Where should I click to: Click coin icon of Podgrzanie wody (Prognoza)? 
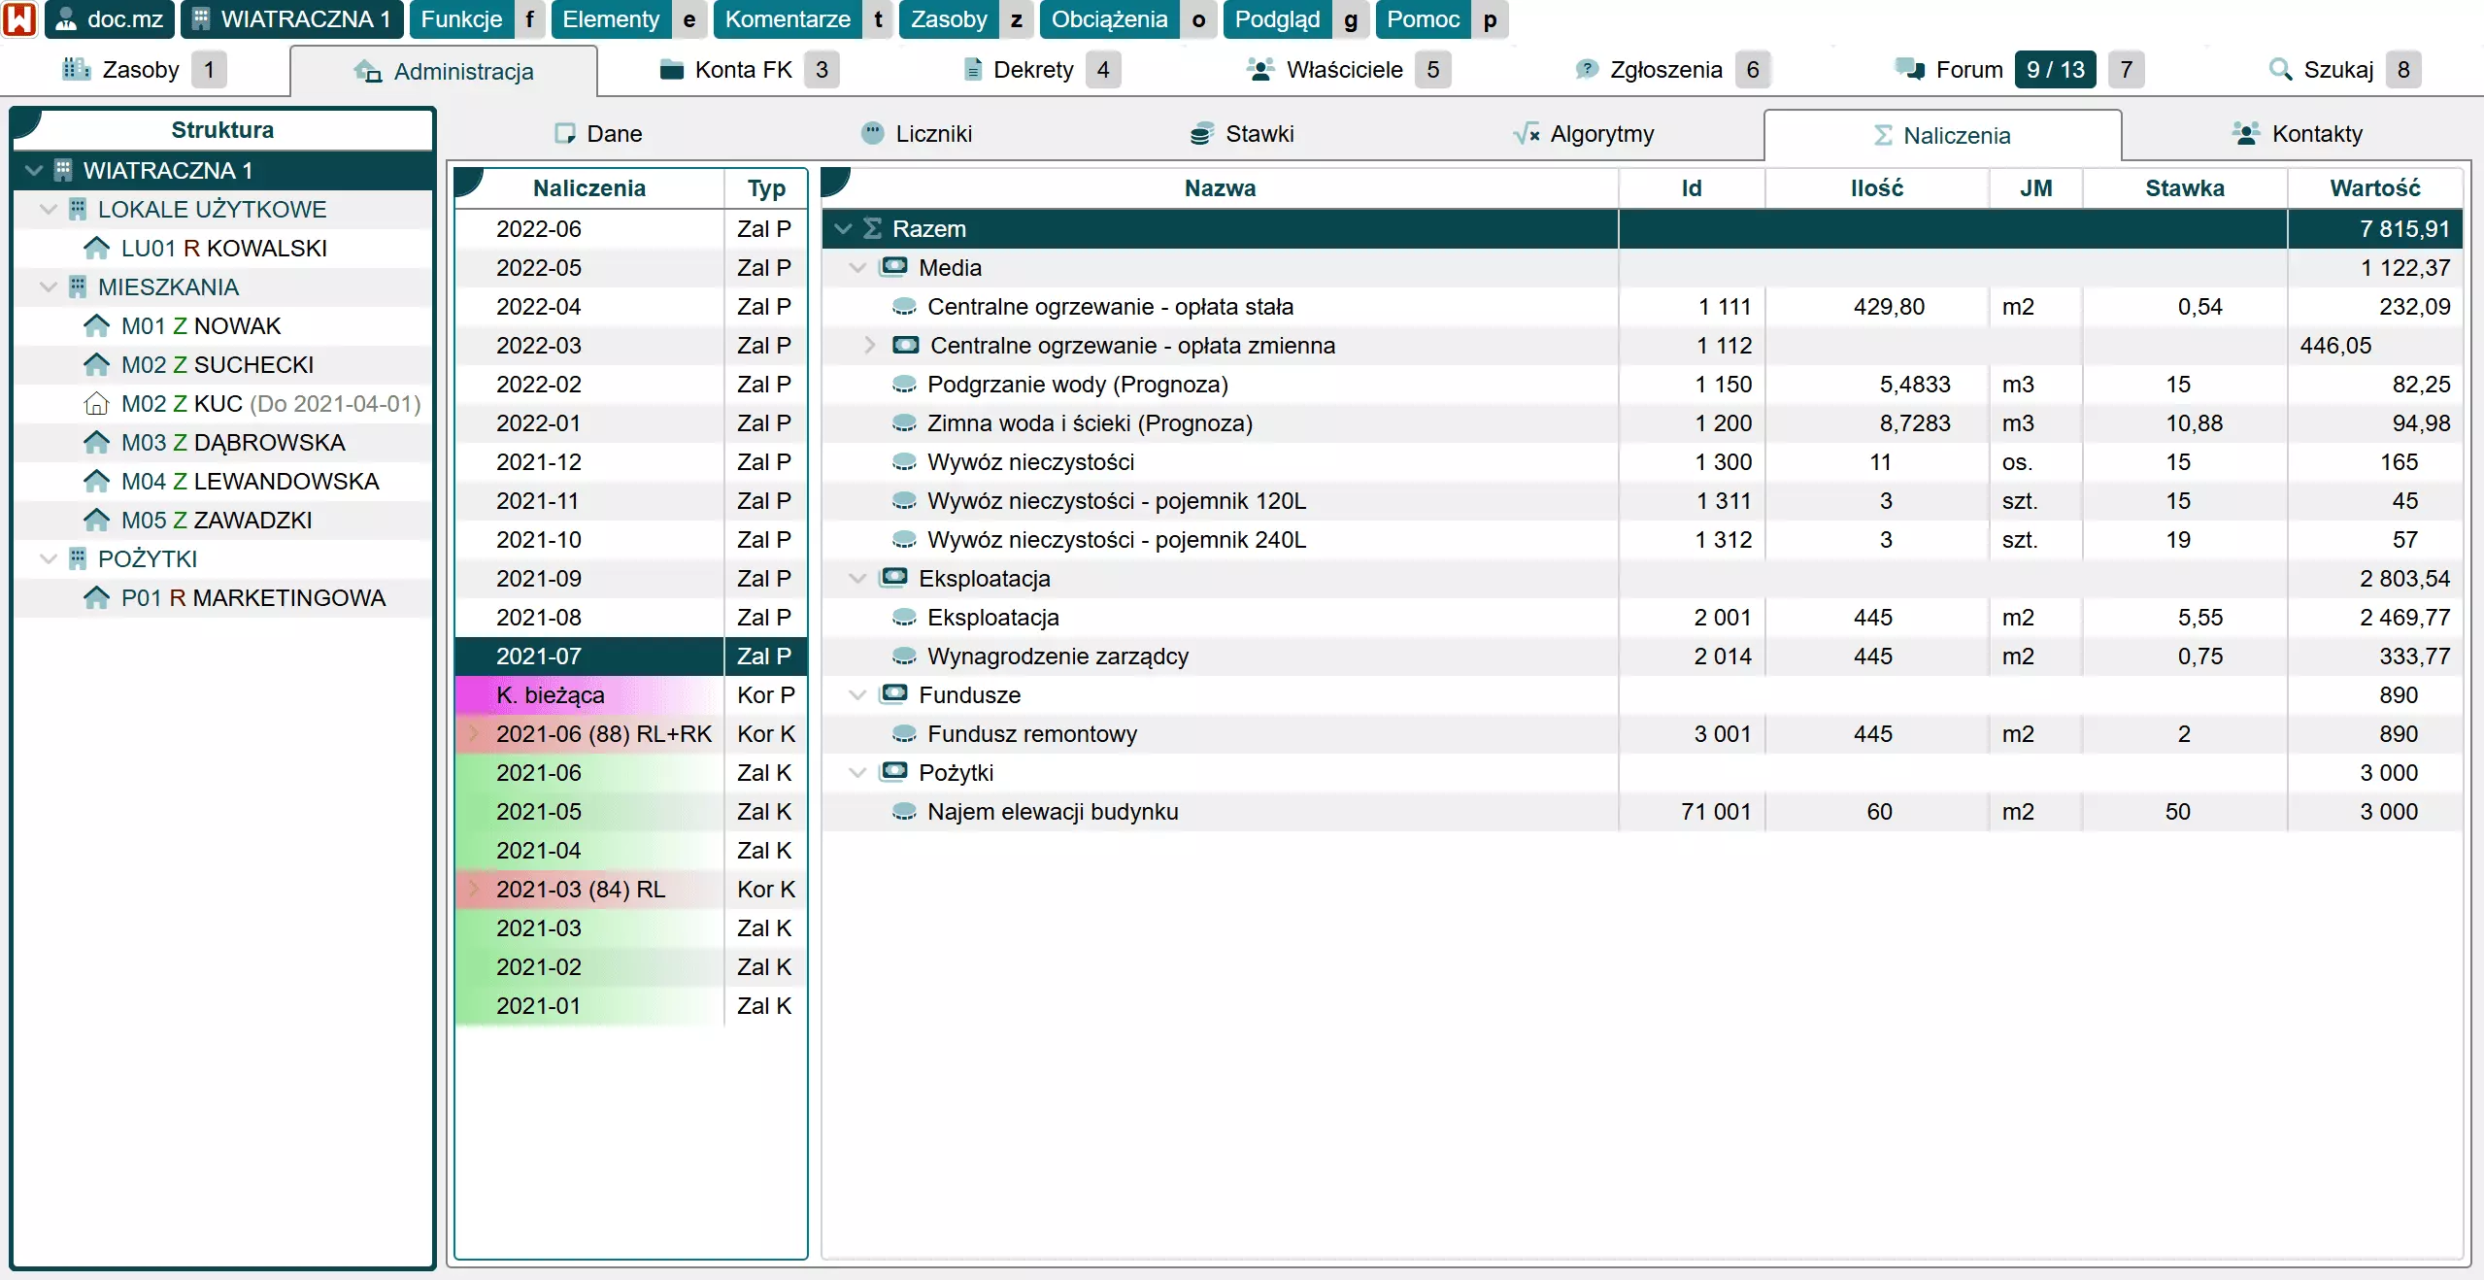click(904, 385)
